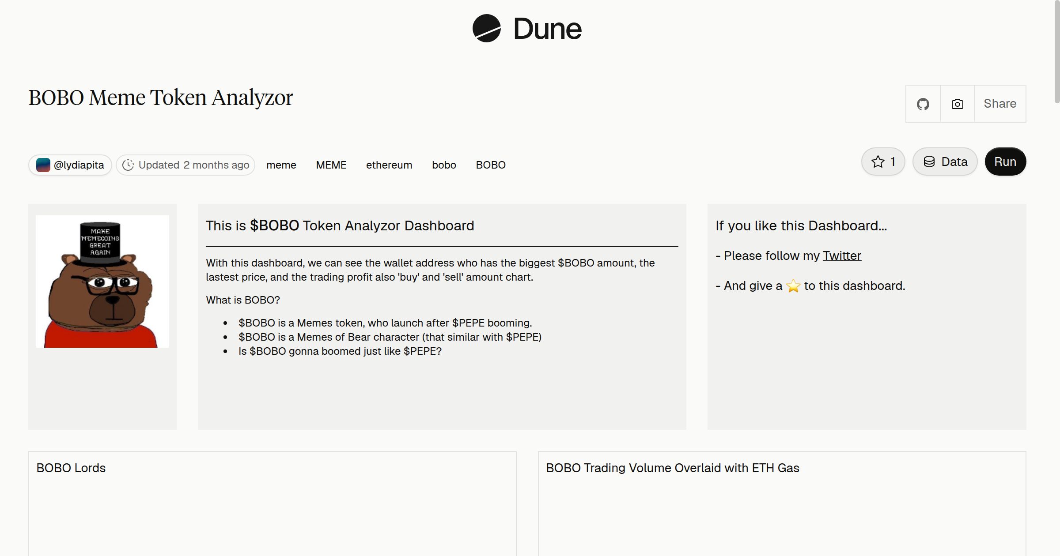The image size is (1060, 556).
Task: Click the page vertical scrollbar thumb
Action: coord(1057,52)
